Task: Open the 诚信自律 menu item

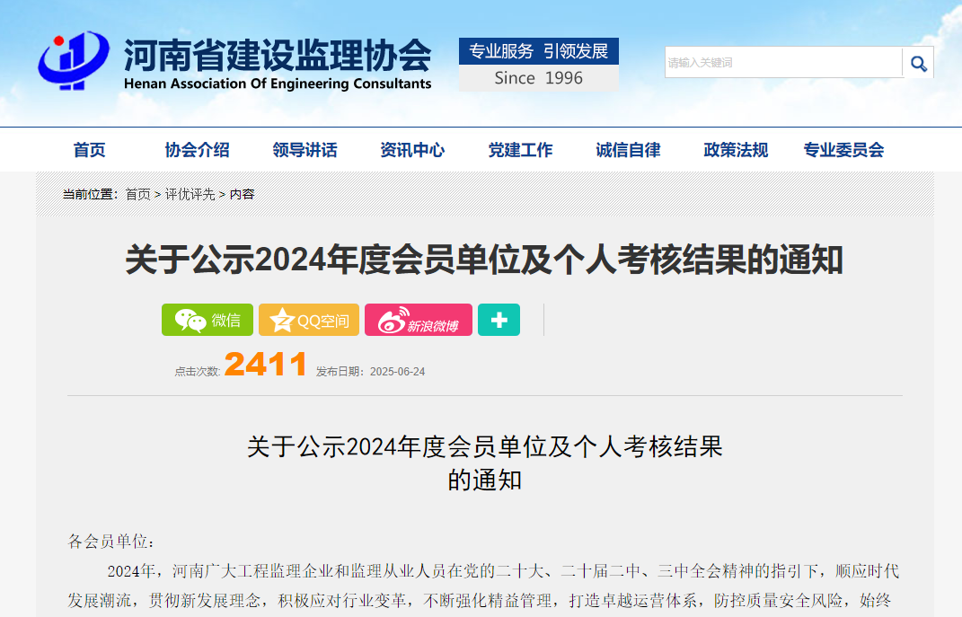Action: [628, 150]
